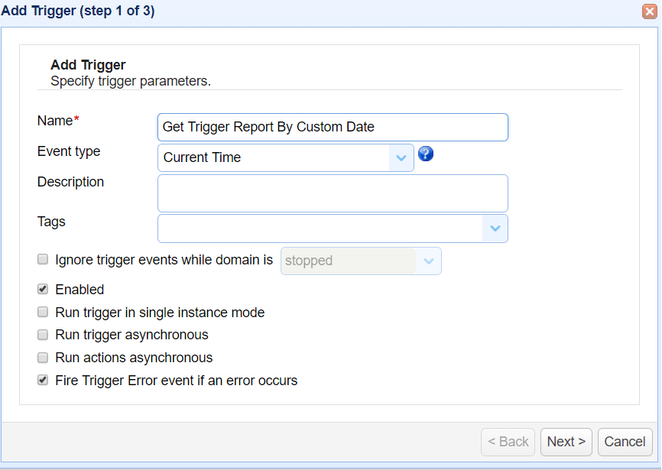The height and width of the screenshot is (470, 662).
Task: Click the Tags dropdown chevron arrow
Action: pos(495,229)
